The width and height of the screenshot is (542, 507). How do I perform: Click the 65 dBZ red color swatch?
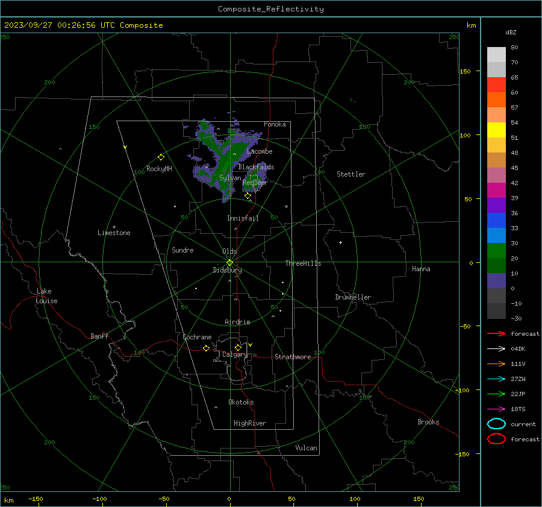496,85
